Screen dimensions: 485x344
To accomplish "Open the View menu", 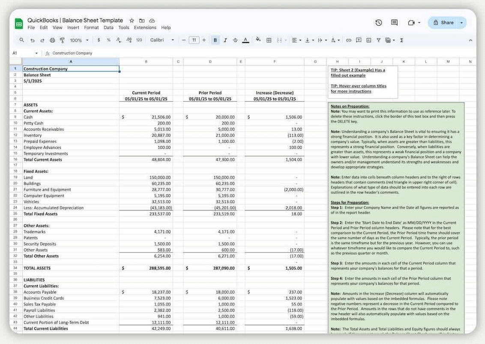I will (57, 27).
